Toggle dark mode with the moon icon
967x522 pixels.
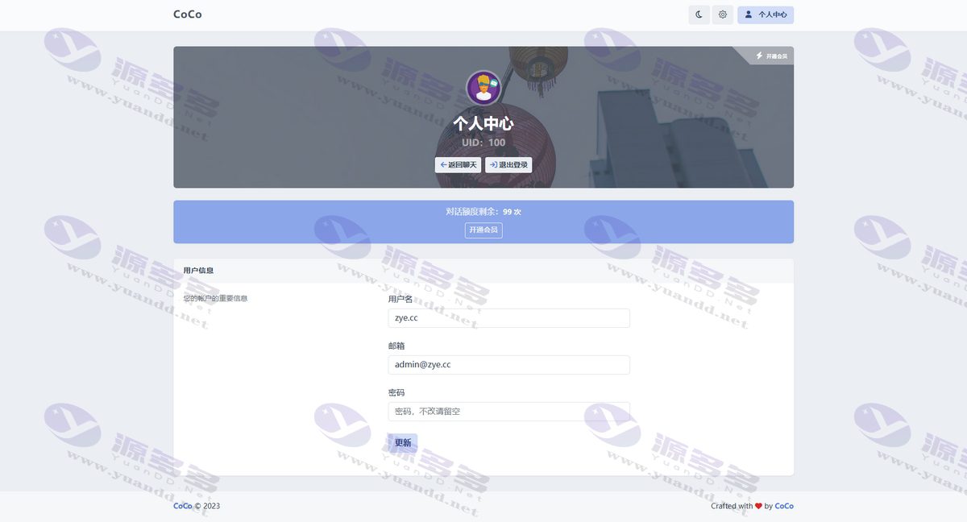699,14
